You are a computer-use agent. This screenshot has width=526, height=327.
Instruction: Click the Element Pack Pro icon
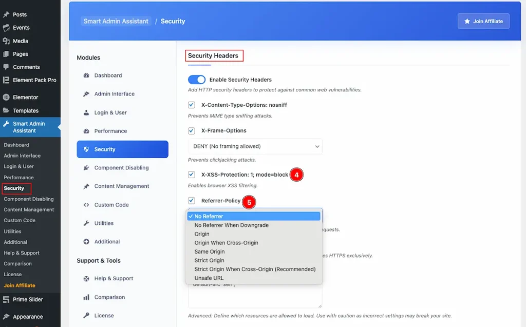coord(6,80)
